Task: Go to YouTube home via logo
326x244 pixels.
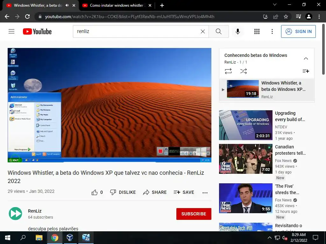Action: tap(37, 31)
